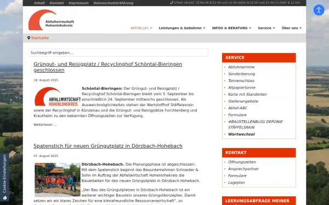This screenshot has height=205, width=329.
Task: Click the date 18. August 2025
Action: click(x=46, y=80)
